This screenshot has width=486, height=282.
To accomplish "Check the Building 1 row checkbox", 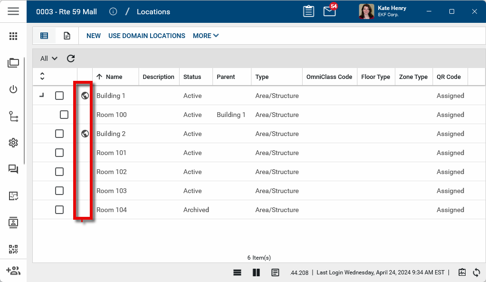I will point(59,96).
